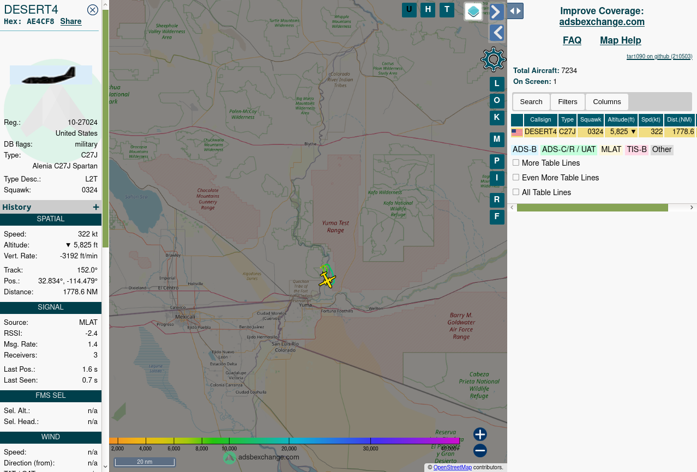The image size is (697, 472).
Task: Click the Share link
Action: (71, 22)
